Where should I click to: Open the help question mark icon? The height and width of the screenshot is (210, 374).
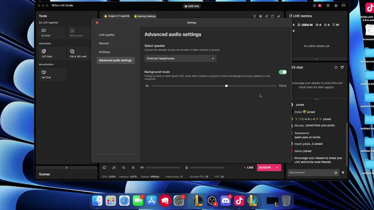[328, 6]
